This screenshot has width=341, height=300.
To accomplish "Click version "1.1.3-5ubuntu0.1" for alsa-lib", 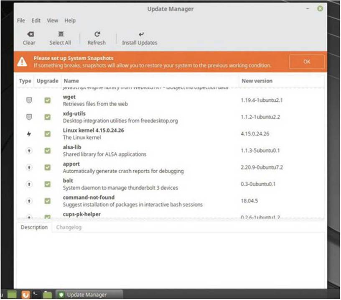I will [x=260, y=151].
